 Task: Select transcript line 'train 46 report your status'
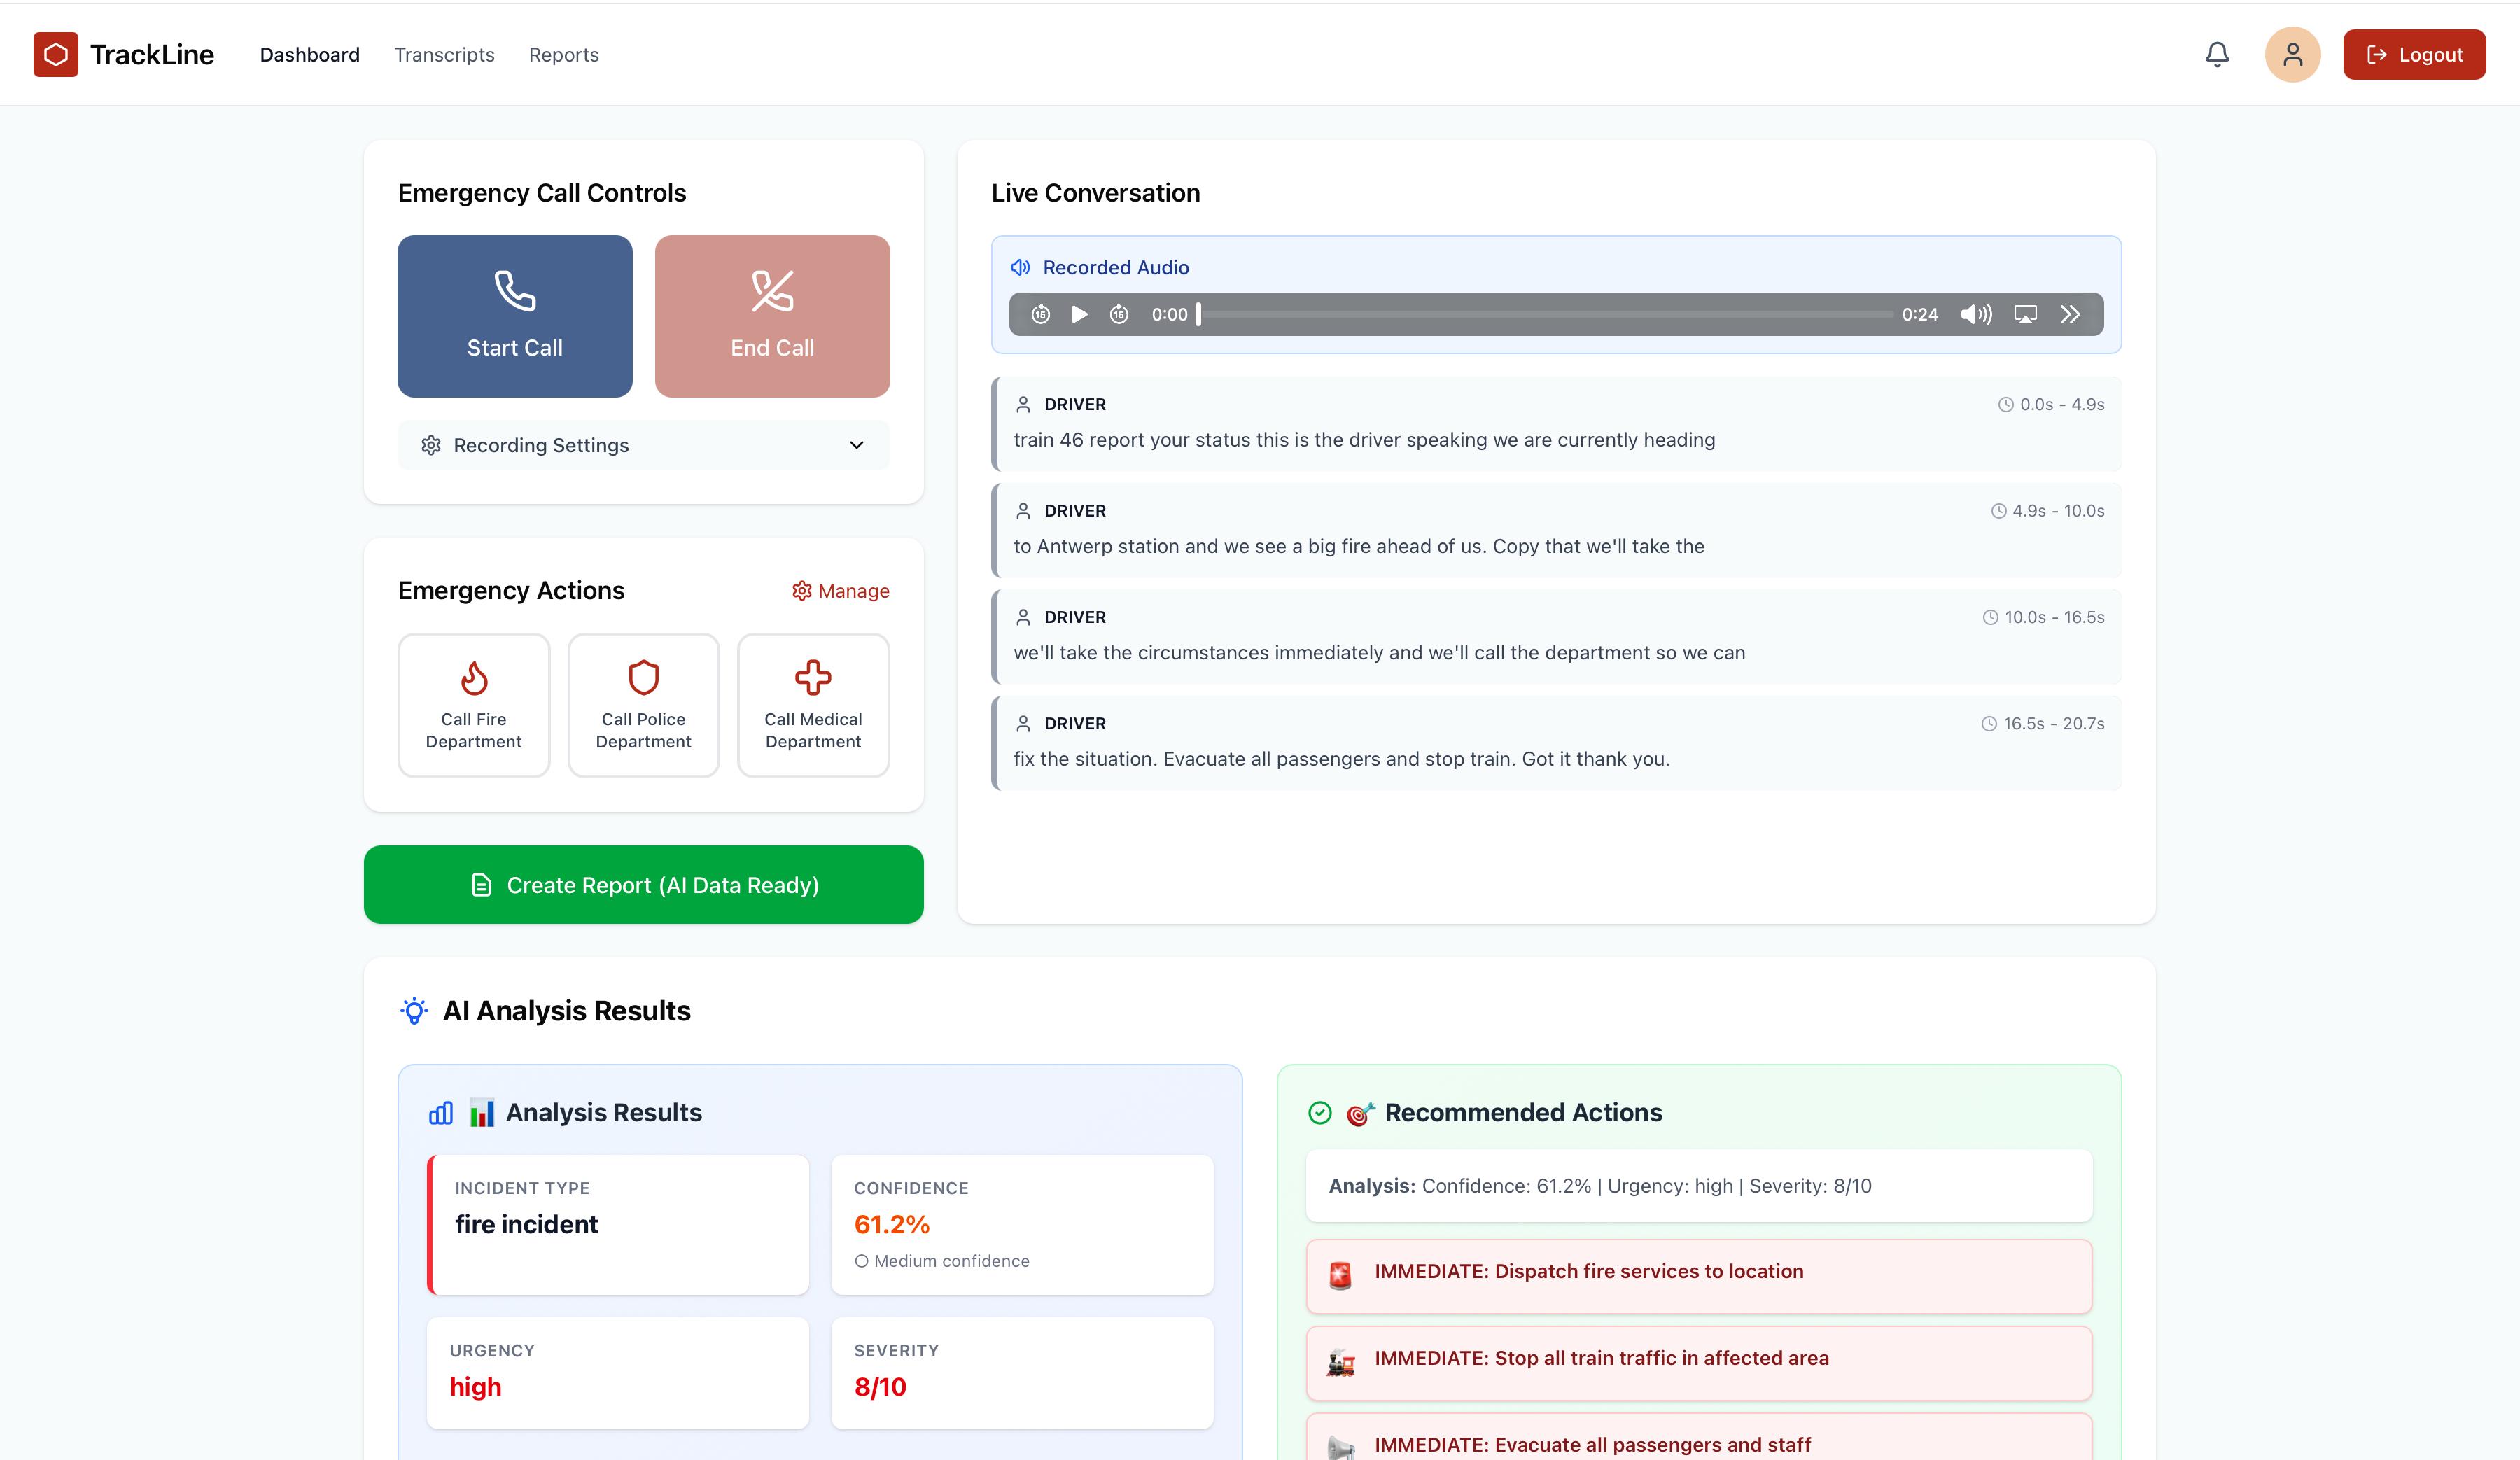[x=1557, y=424]
